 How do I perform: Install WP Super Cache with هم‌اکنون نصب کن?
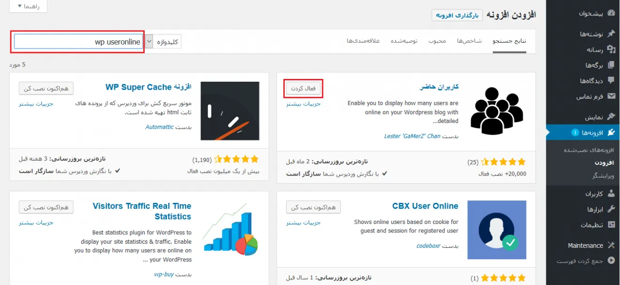tap(46, 88)
